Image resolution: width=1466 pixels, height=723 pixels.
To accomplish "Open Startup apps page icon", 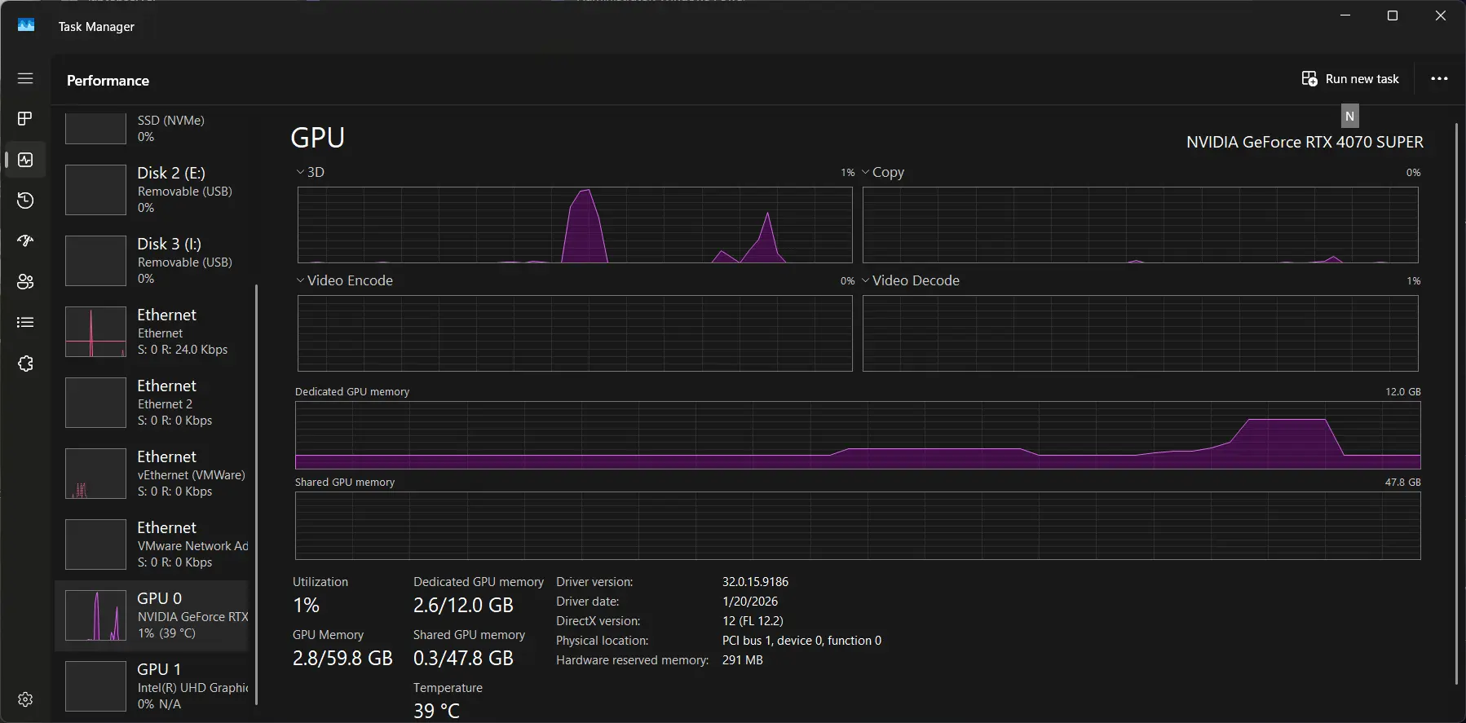I will [25, 241].
